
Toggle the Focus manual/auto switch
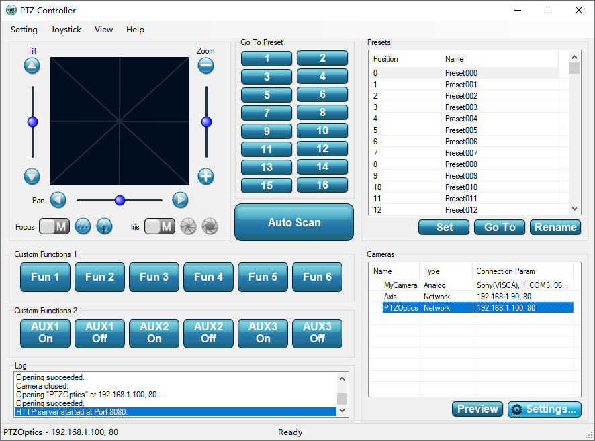(x=54, y=226)
